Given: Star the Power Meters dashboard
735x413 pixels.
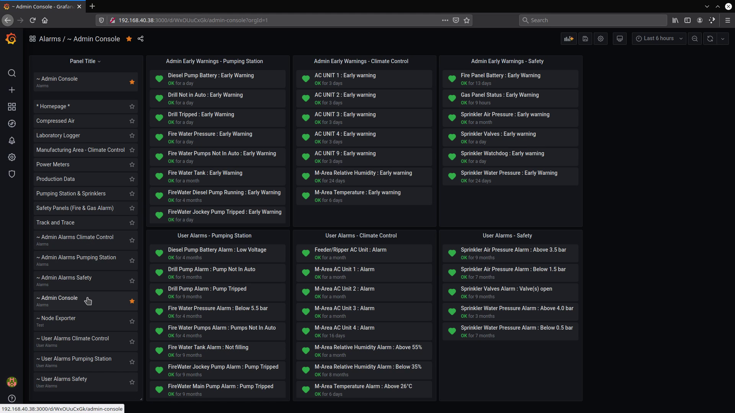Looking at the screenshot, I should (132, 164).
